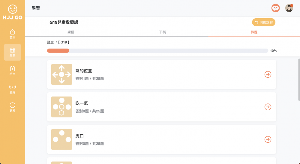Open 直播 live broadcast in sidebar
The height and width of the screenshot is (164, 300).
click(x=12, y=89)
